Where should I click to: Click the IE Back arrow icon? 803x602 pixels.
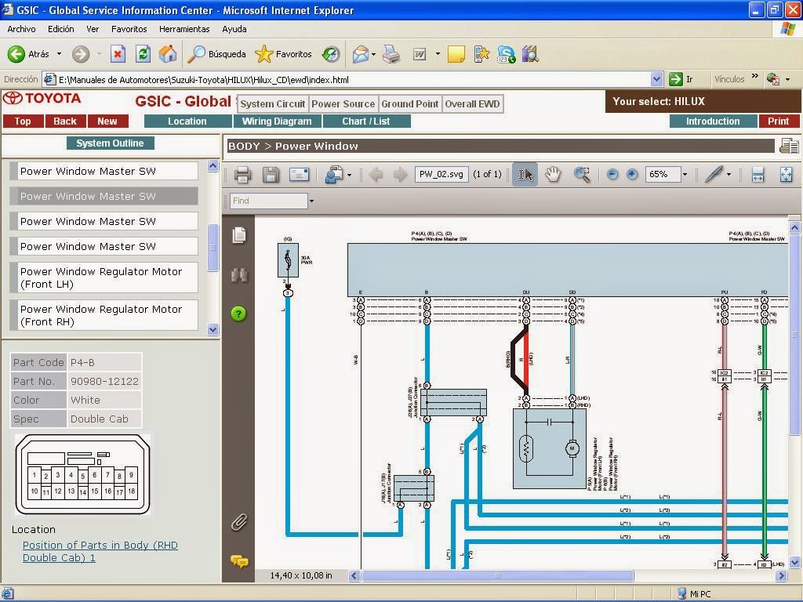click(x=16, y=54)
